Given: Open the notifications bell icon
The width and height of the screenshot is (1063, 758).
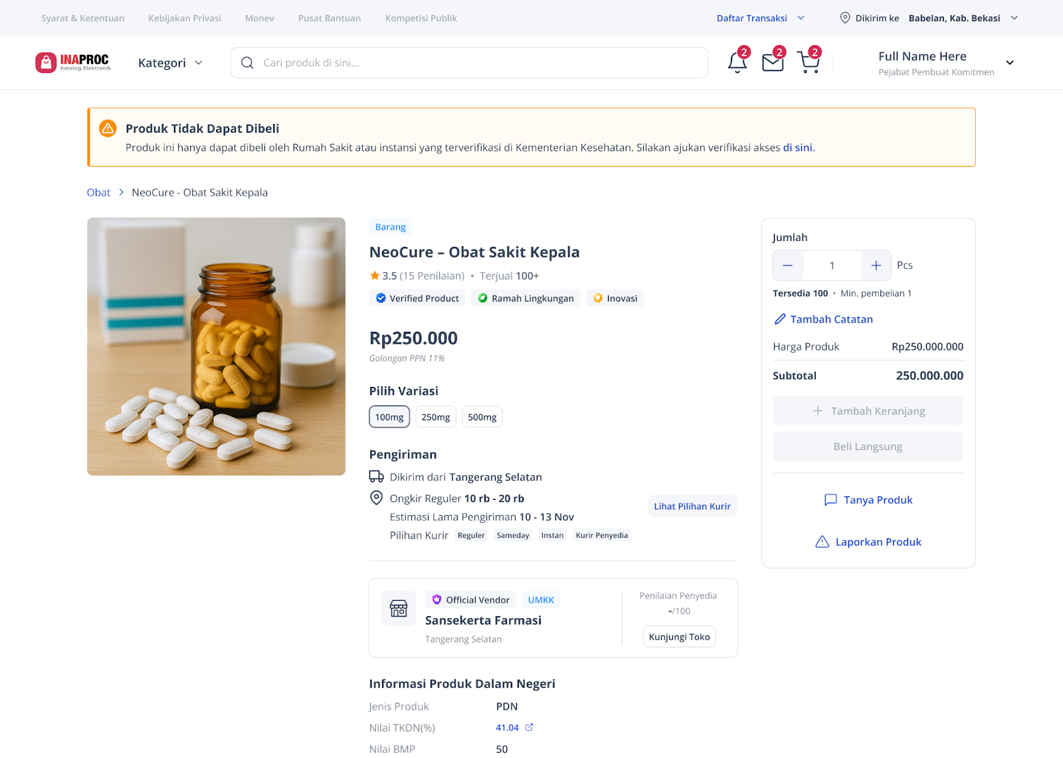Looking at the screenshot, I should (x=737, y=62).
